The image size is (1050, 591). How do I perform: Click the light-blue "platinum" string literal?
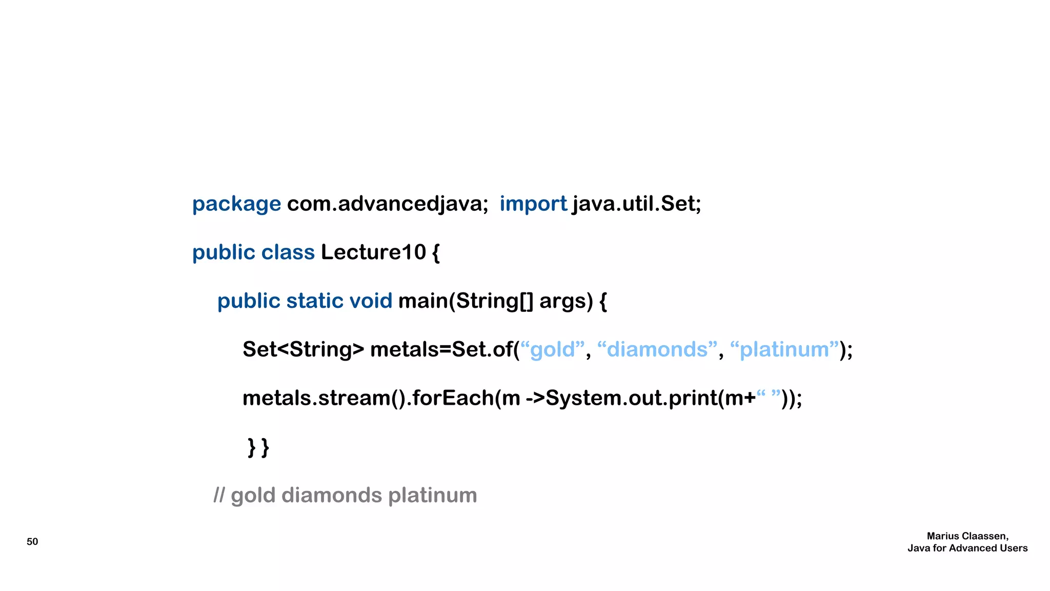[x=784, y=350]
